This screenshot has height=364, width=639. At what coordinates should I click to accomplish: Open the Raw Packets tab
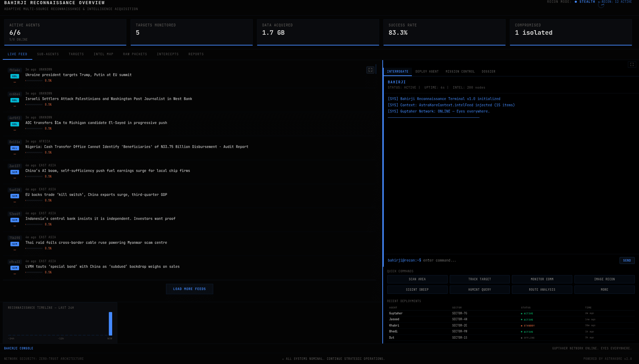coord(135,54)
